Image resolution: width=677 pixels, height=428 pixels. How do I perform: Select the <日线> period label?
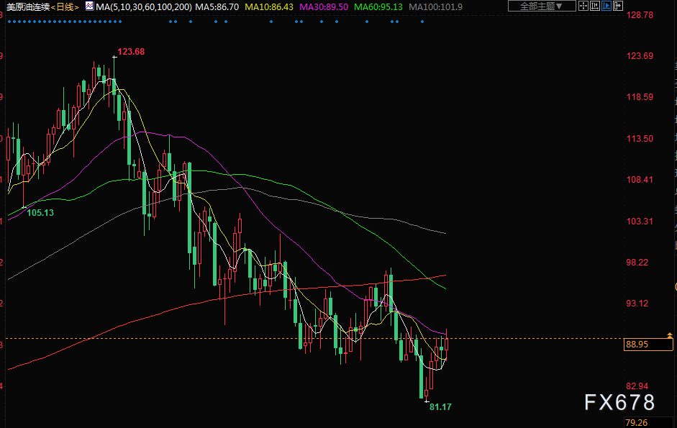(63, 6)
